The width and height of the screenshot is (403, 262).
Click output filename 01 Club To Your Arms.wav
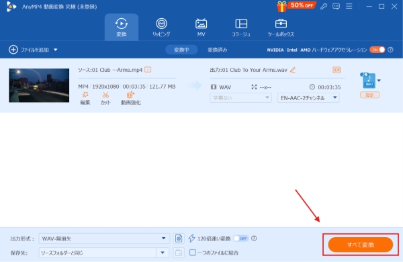click(255, 70)
